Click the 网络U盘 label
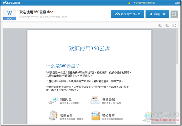This screenshot has width=182, height=126. [66, 100]
